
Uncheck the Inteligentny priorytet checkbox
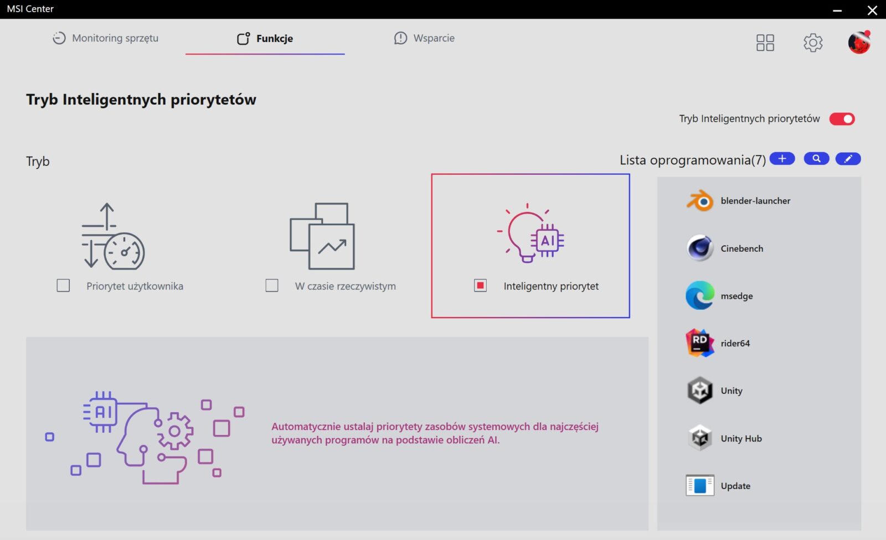coord(480,285)
